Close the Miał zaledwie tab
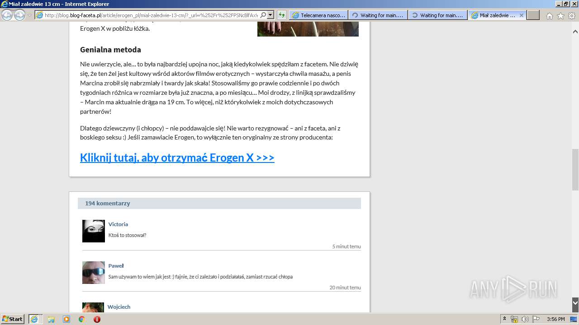The width and height of the screenshot is (579, 325). [521, 15]
